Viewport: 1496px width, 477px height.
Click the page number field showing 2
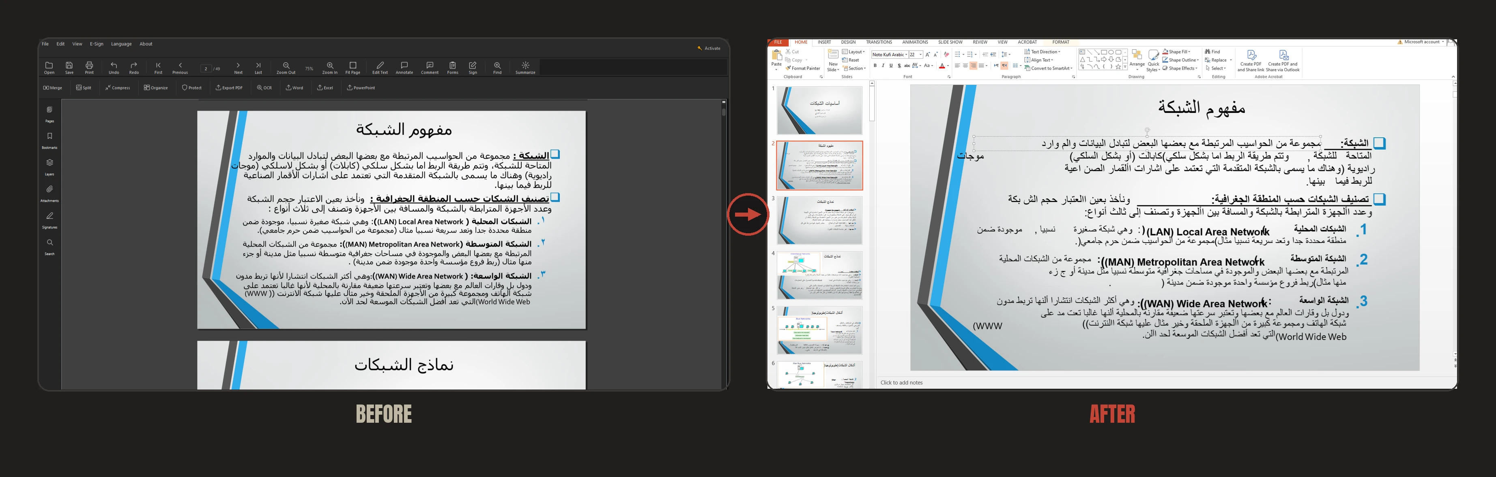(x=206, y=68)
